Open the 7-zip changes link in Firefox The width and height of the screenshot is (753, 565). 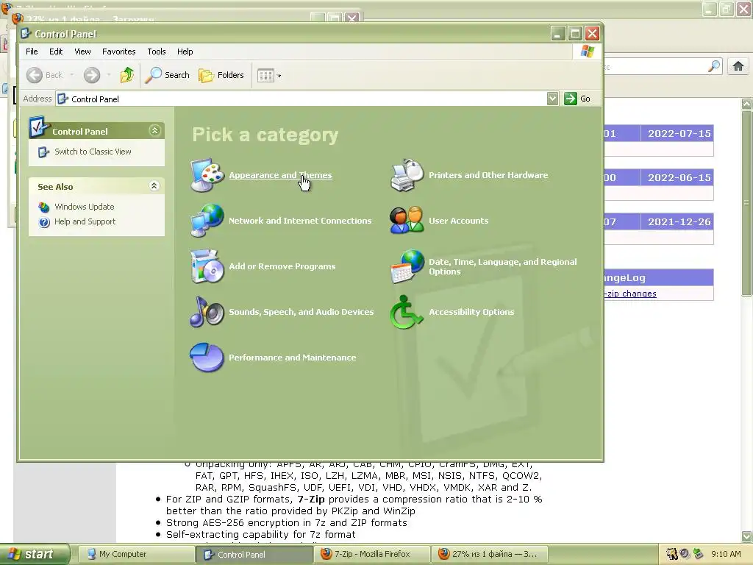pos(630,294)
